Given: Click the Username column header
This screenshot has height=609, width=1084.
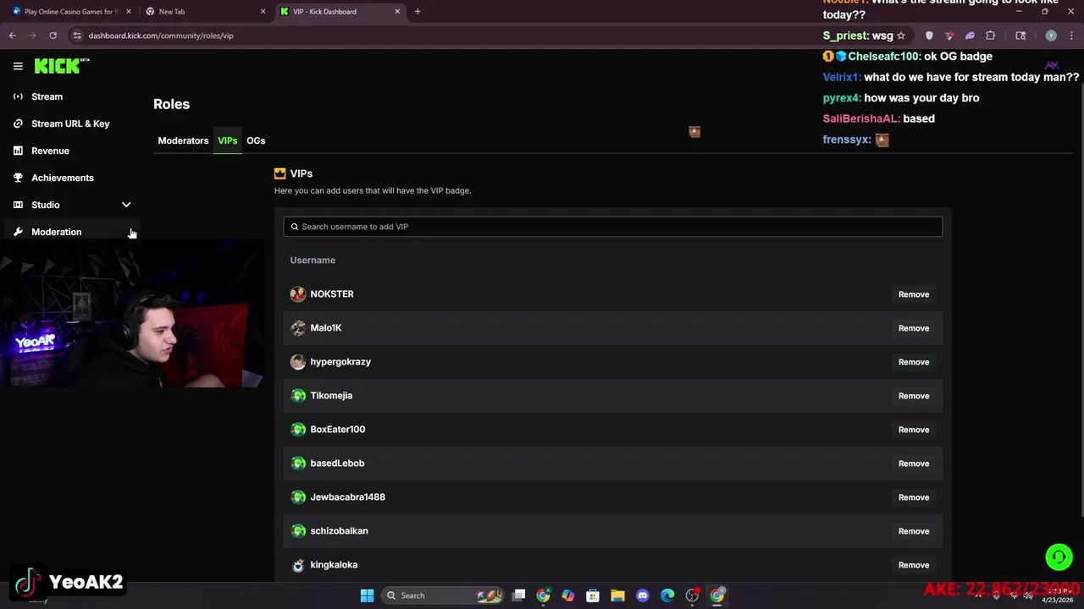Looking at the screenshot, I should pos(312,261).
